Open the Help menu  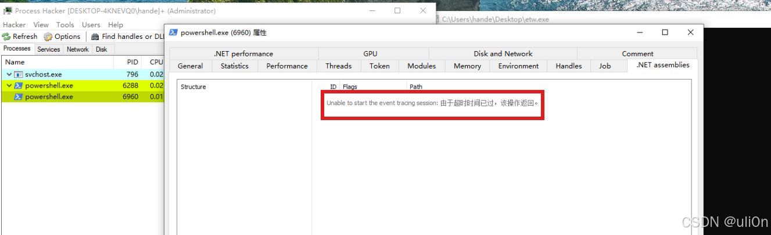[x=116, y=25]
